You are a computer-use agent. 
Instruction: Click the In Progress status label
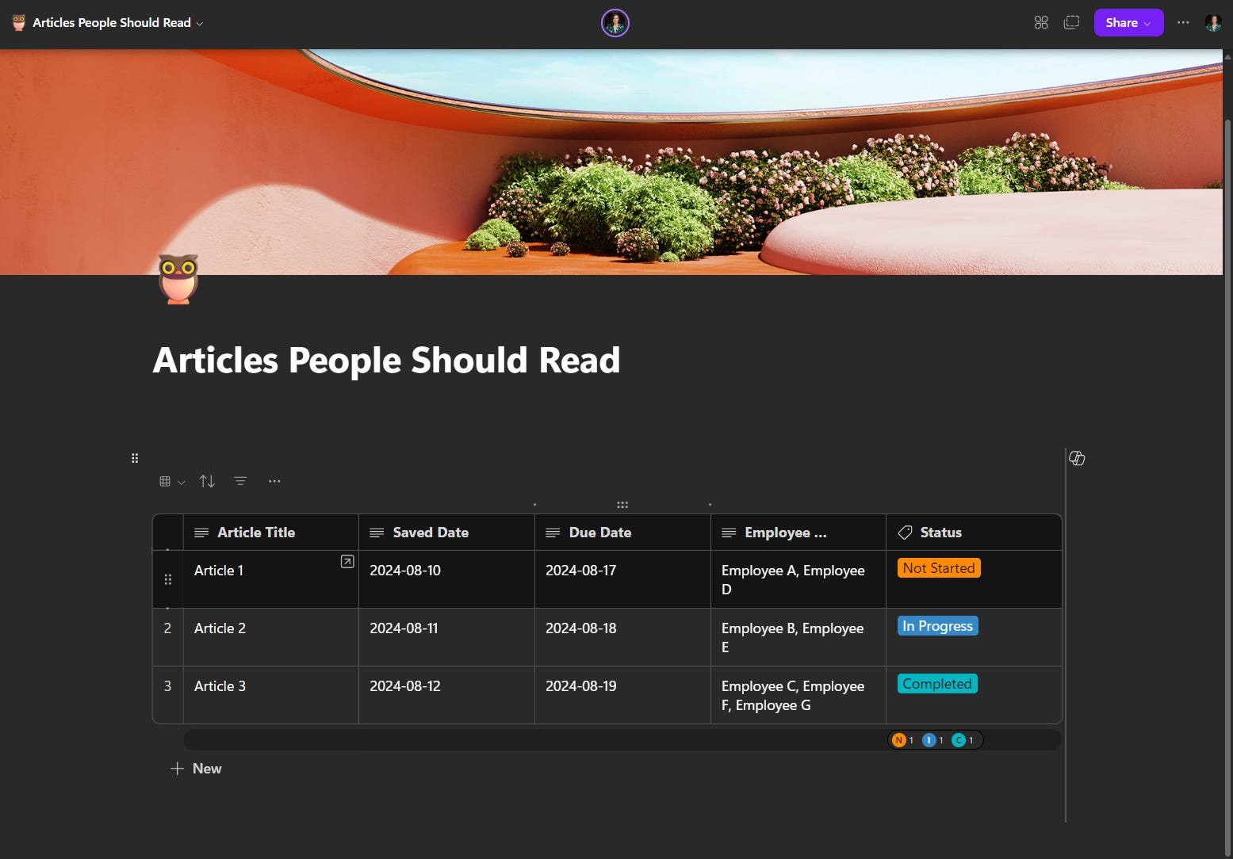tap(938, 626)
